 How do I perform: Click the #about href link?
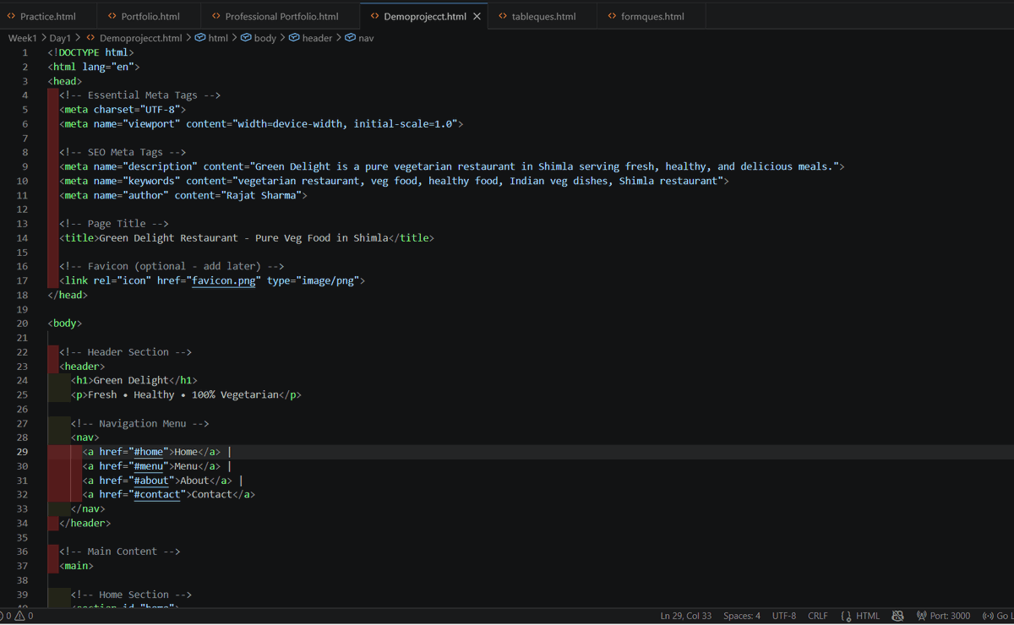pyautogui.click(x=151, y=481)
